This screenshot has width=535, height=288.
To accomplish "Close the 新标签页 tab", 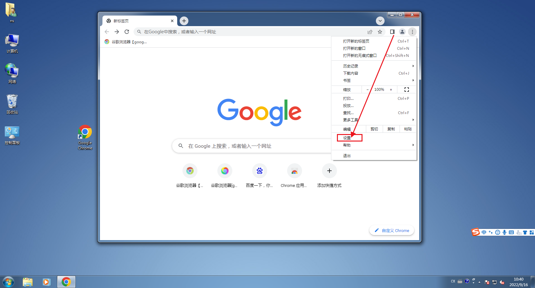I will [x=172, y=21].
